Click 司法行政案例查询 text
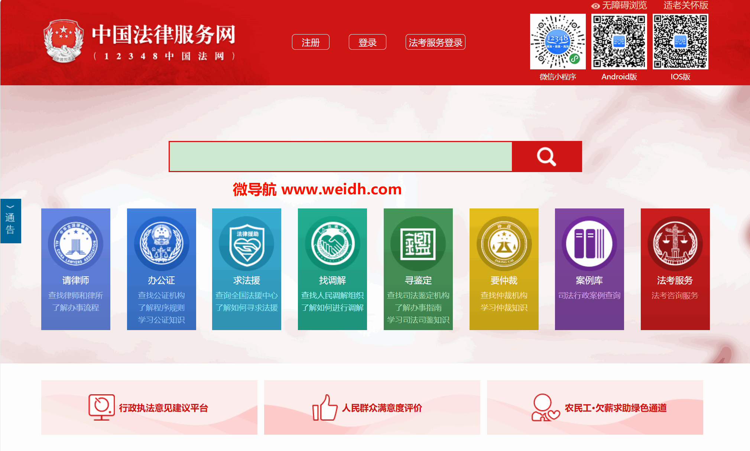The height and width of the screenshot is (451, 750). click(590, 295)
